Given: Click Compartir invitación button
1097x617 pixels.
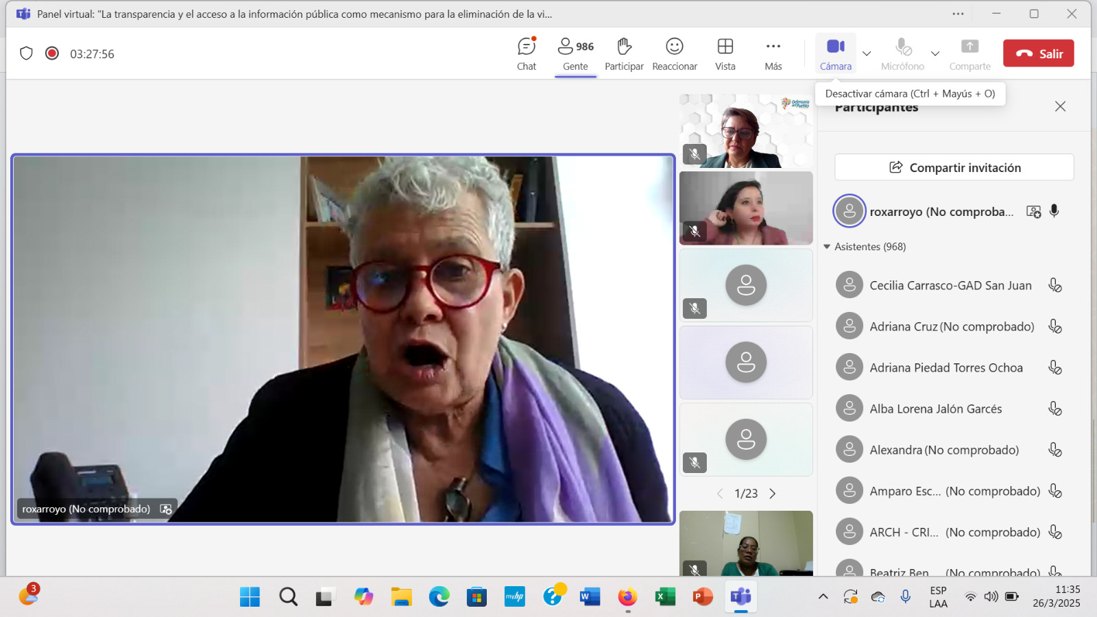Looking at the screenshot, I should [x=954, y=167].
